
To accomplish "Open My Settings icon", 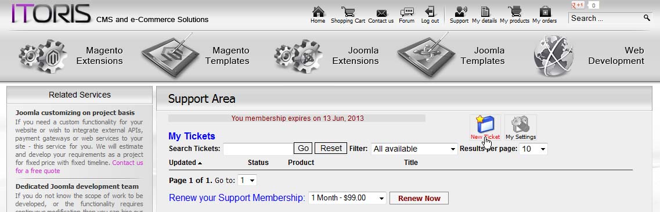I will [520, 125].
